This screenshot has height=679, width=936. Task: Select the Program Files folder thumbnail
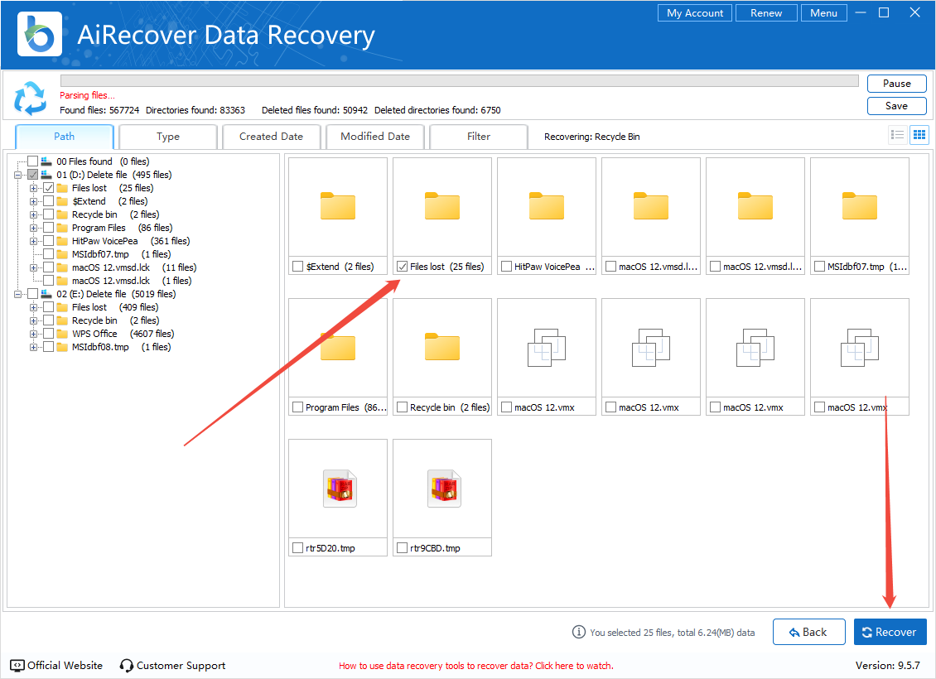[338, 347]
